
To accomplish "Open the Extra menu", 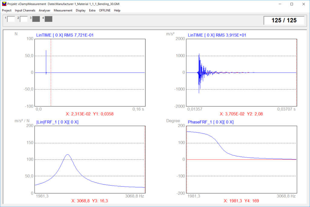I will point(92,10).
